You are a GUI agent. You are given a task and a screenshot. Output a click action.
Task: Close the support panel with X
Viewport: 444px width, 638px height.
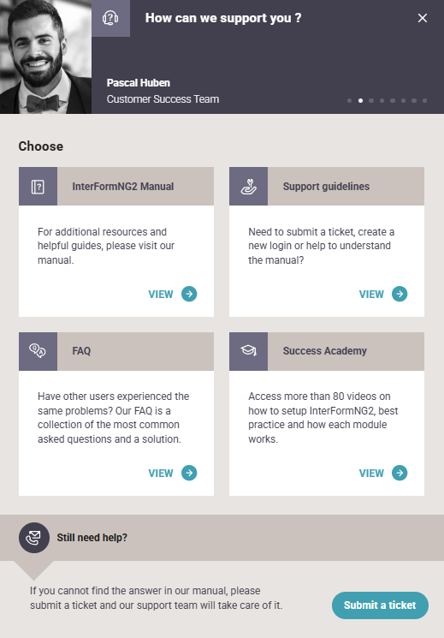click(423, 18)
